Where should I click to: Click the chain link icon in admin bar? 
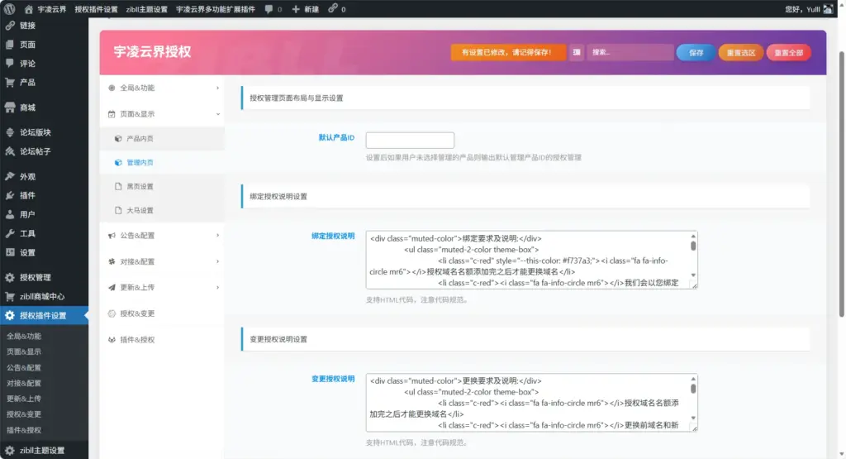(333, 8)
